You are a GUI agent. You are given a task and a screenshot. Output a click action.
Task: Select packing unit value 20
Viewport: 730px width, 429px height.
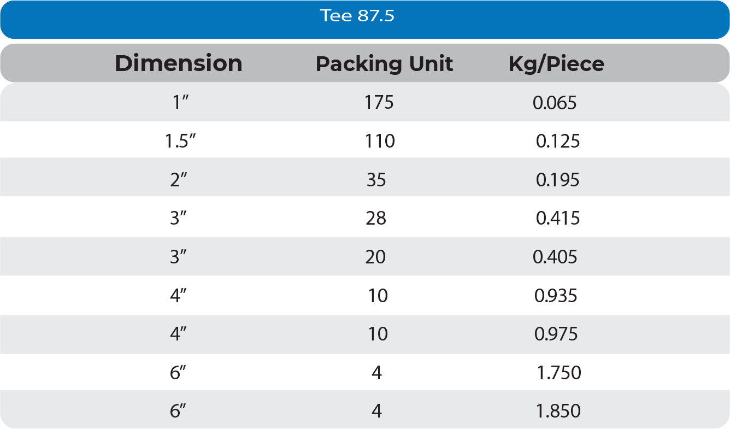coord(376,257)
